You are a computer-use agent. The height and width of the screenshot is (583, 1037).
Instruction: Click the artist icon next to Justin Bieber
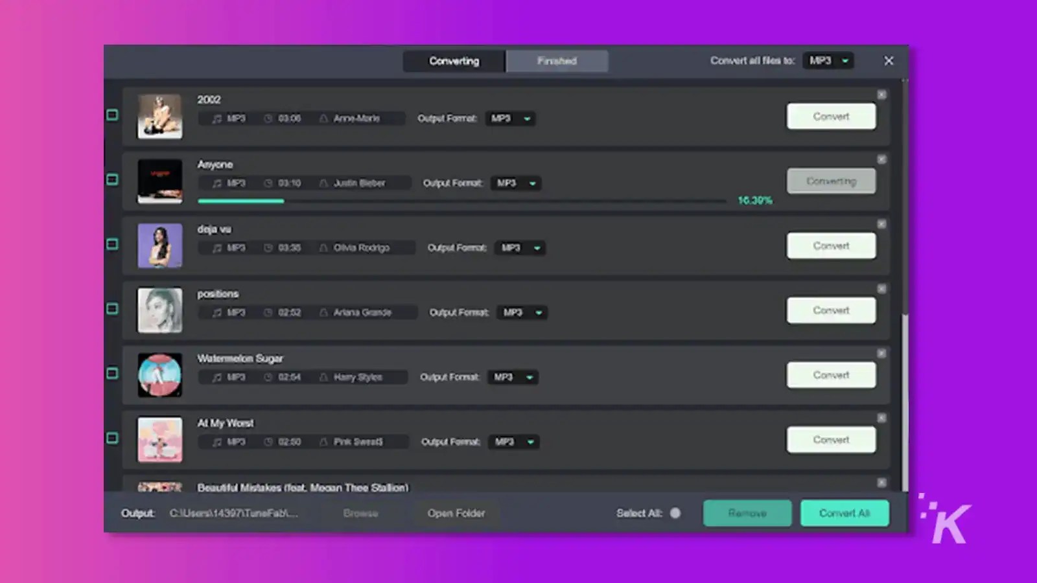[x=323, y=183]
